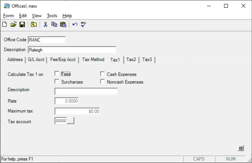Switch to the Tax Method tab
Viewport: 252px width, 163px height.
tap(93, 60)
